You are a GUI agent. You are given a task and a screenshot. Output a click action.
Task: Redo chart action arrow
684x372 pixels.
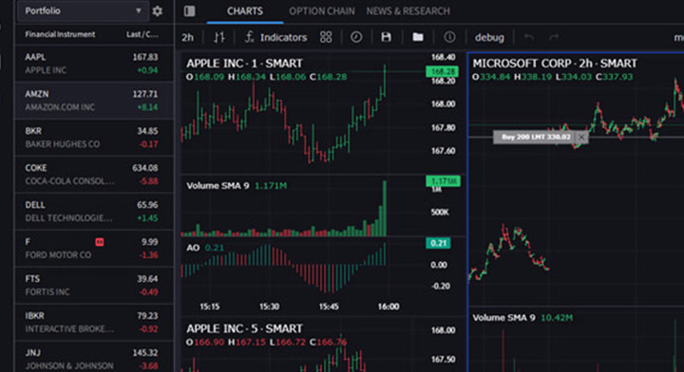pyautogui.click(x=554, y=37)
